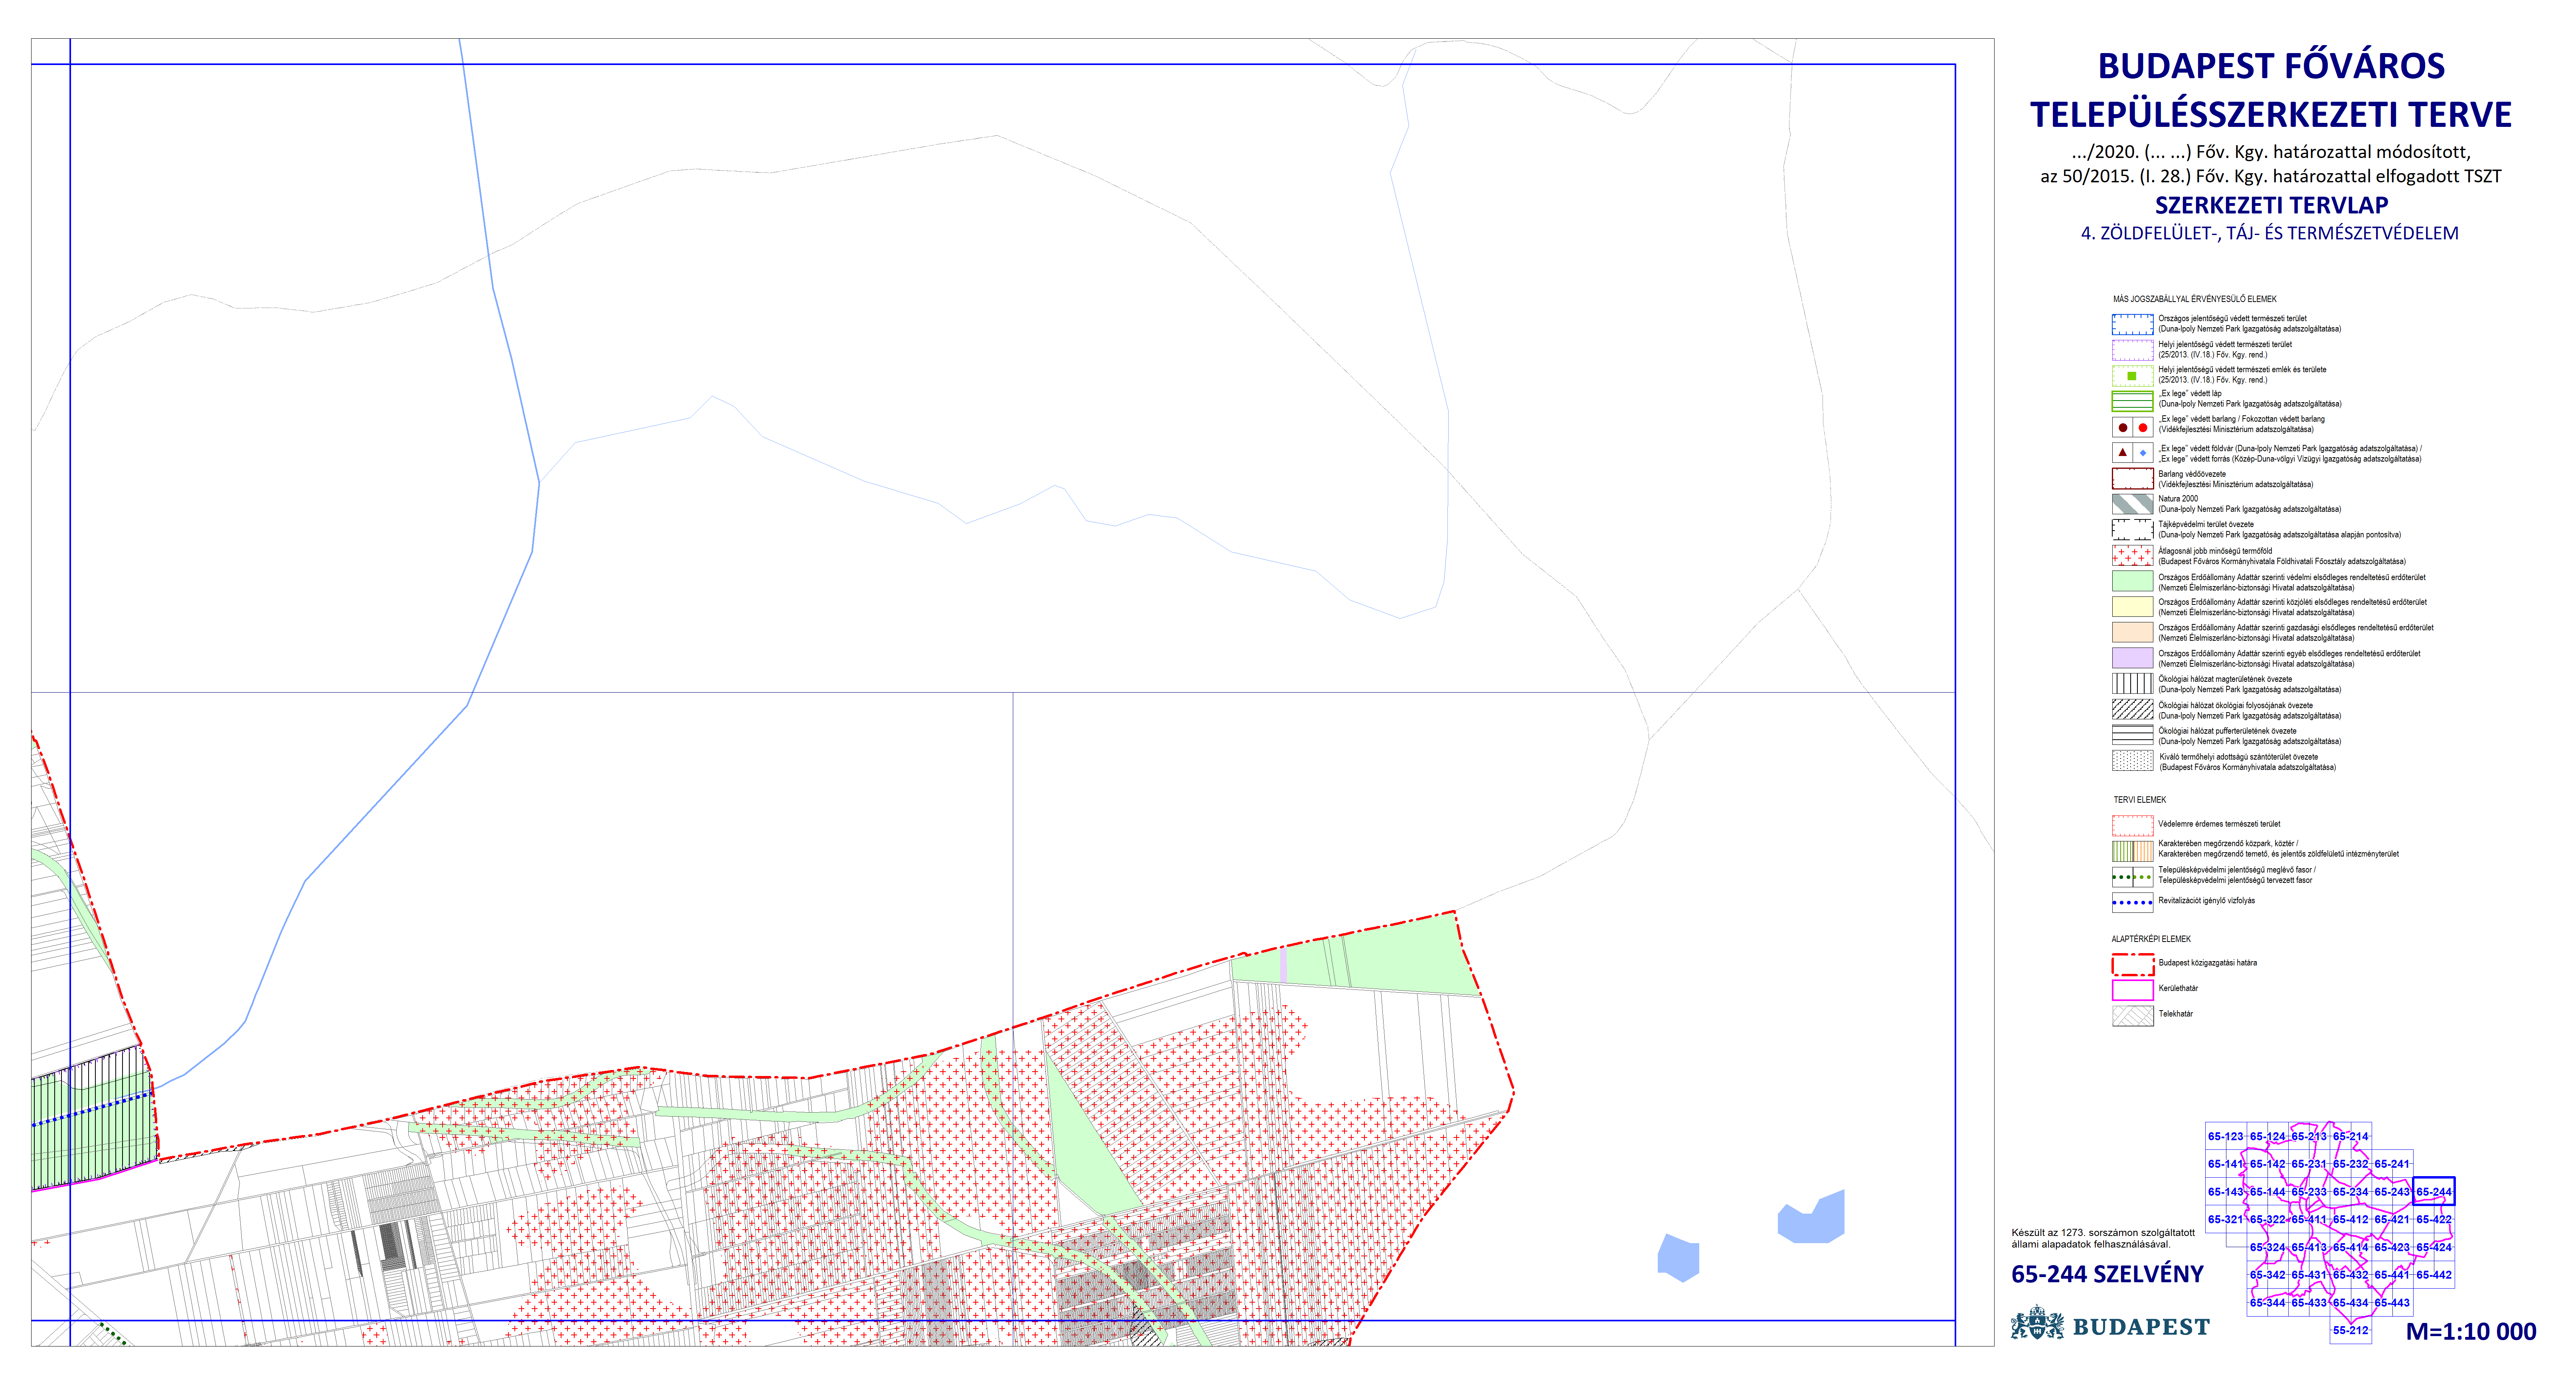Click the '.../2020. (... ...) Főv. Kgy.' resolution line
This screenshot has height=1382, width=2576.
[2271, 152]
